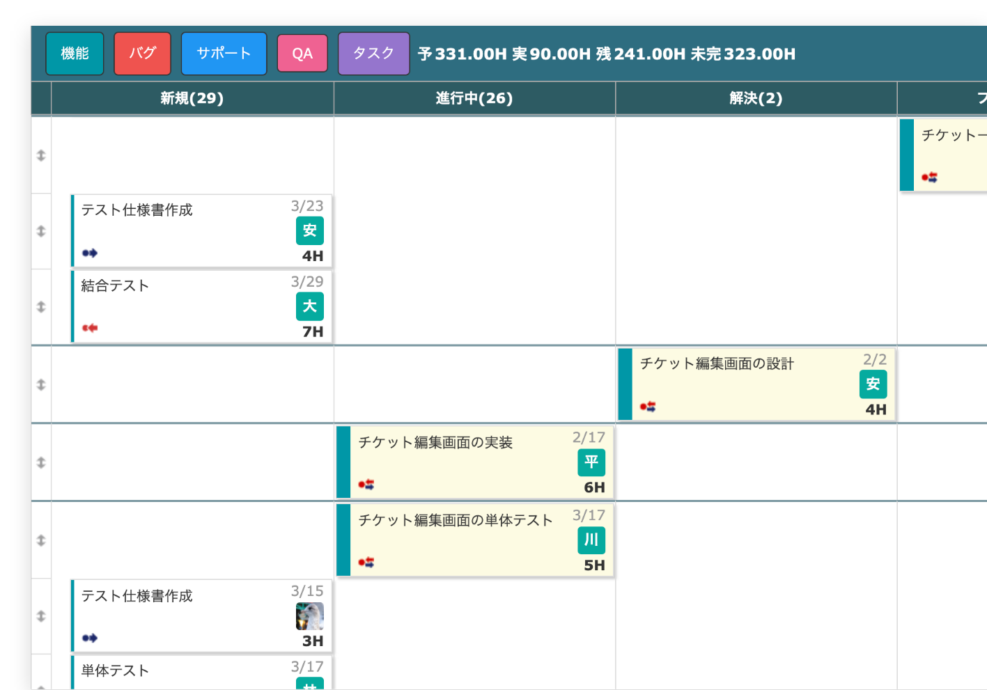Image resolution: width=987 pixels, height=690 pixels.
Task: Click move handle for チケット編集画面の実装 row
Action: click(41, 463)
